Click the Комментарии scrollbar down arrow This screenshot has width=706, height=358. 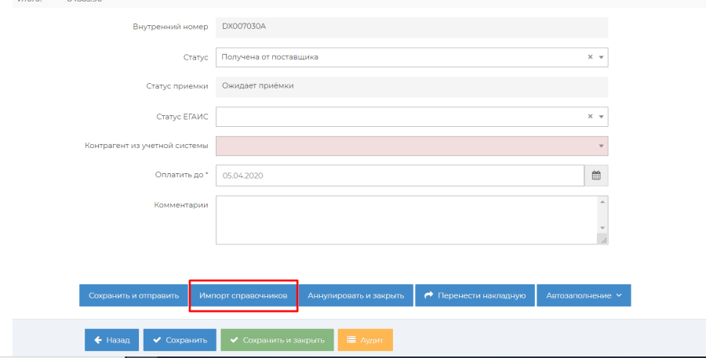tap(602, 228)
